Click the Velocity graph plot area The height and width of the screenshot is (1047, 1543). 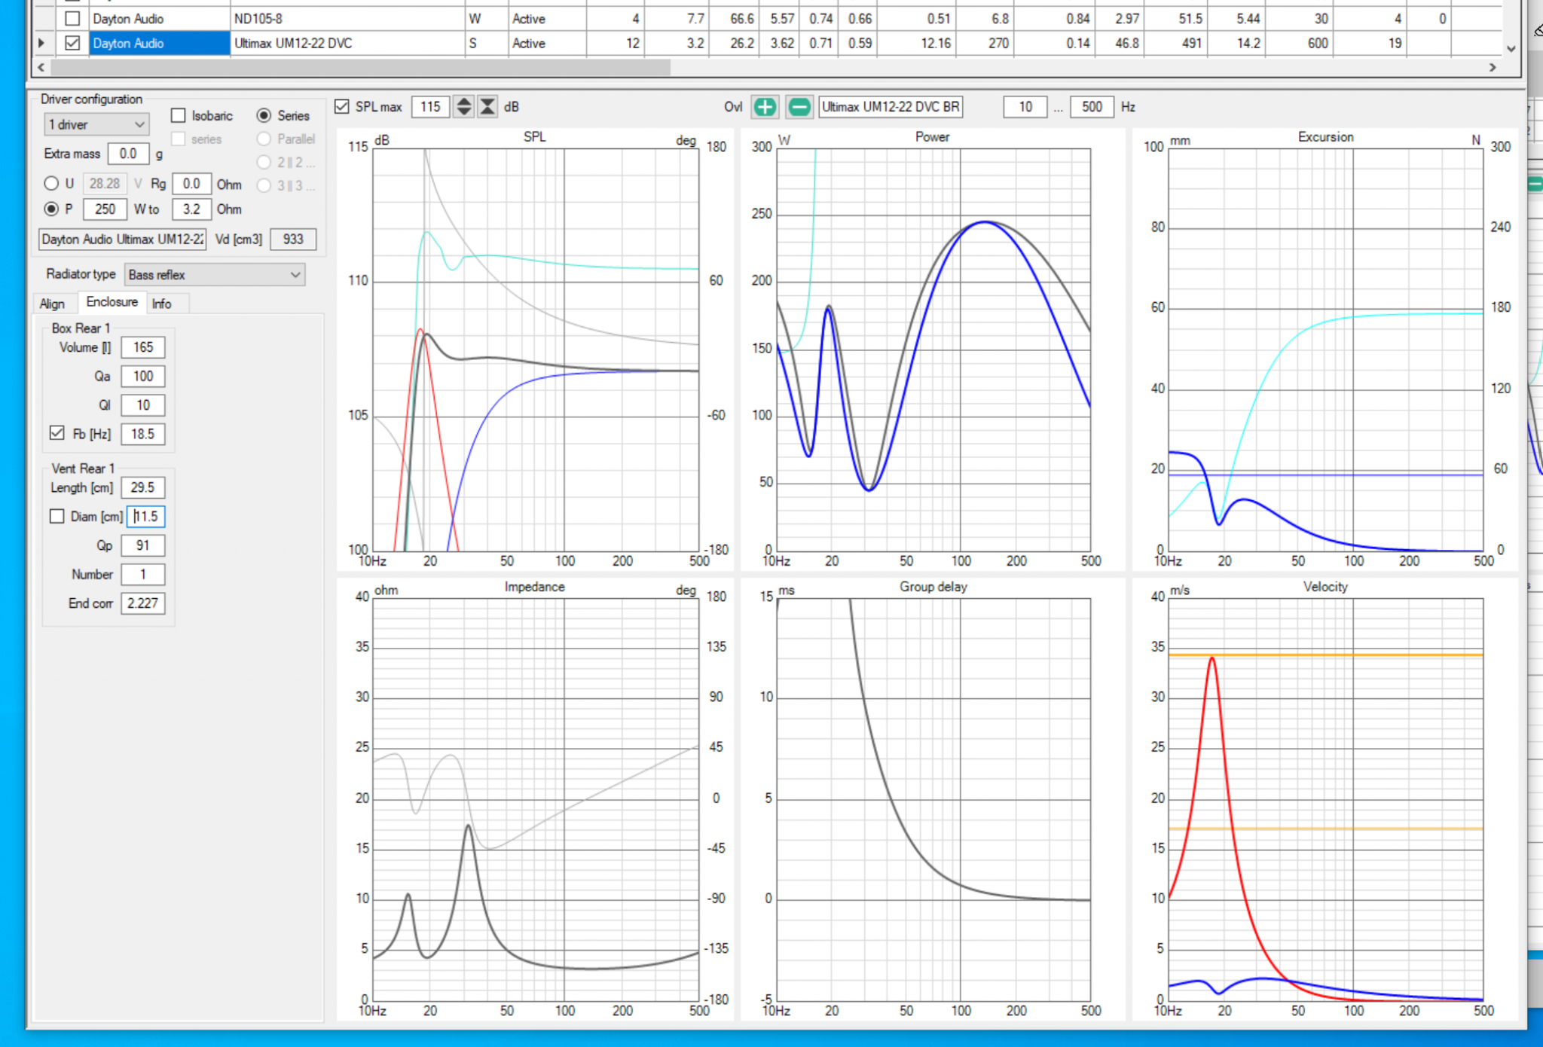(1326, 799)
